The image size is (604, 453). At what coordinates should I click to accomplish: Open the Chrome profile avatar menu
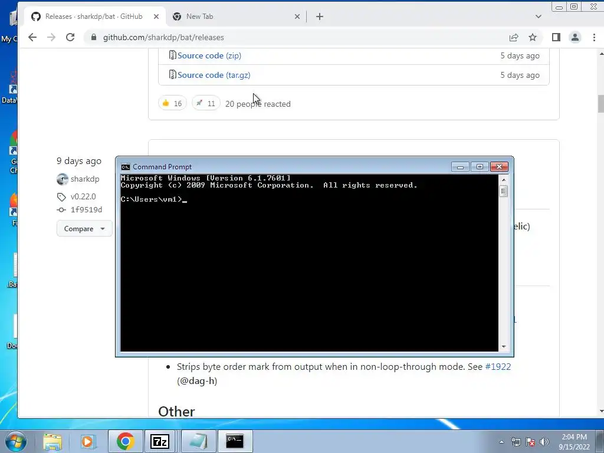tap(575, 37)
